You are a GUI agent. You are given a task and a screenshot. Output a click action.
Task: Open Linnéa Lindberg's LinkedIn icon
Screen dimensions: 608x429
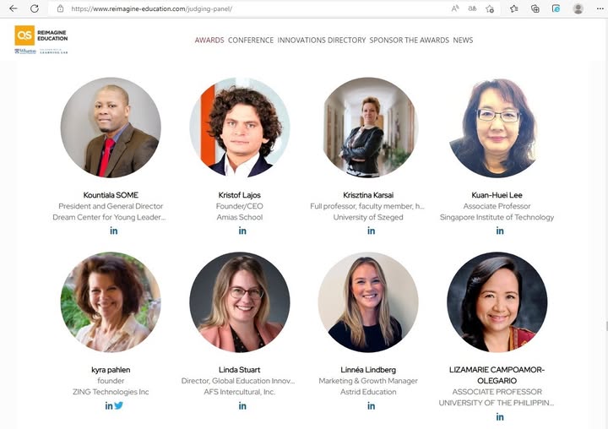click(371, 405)
